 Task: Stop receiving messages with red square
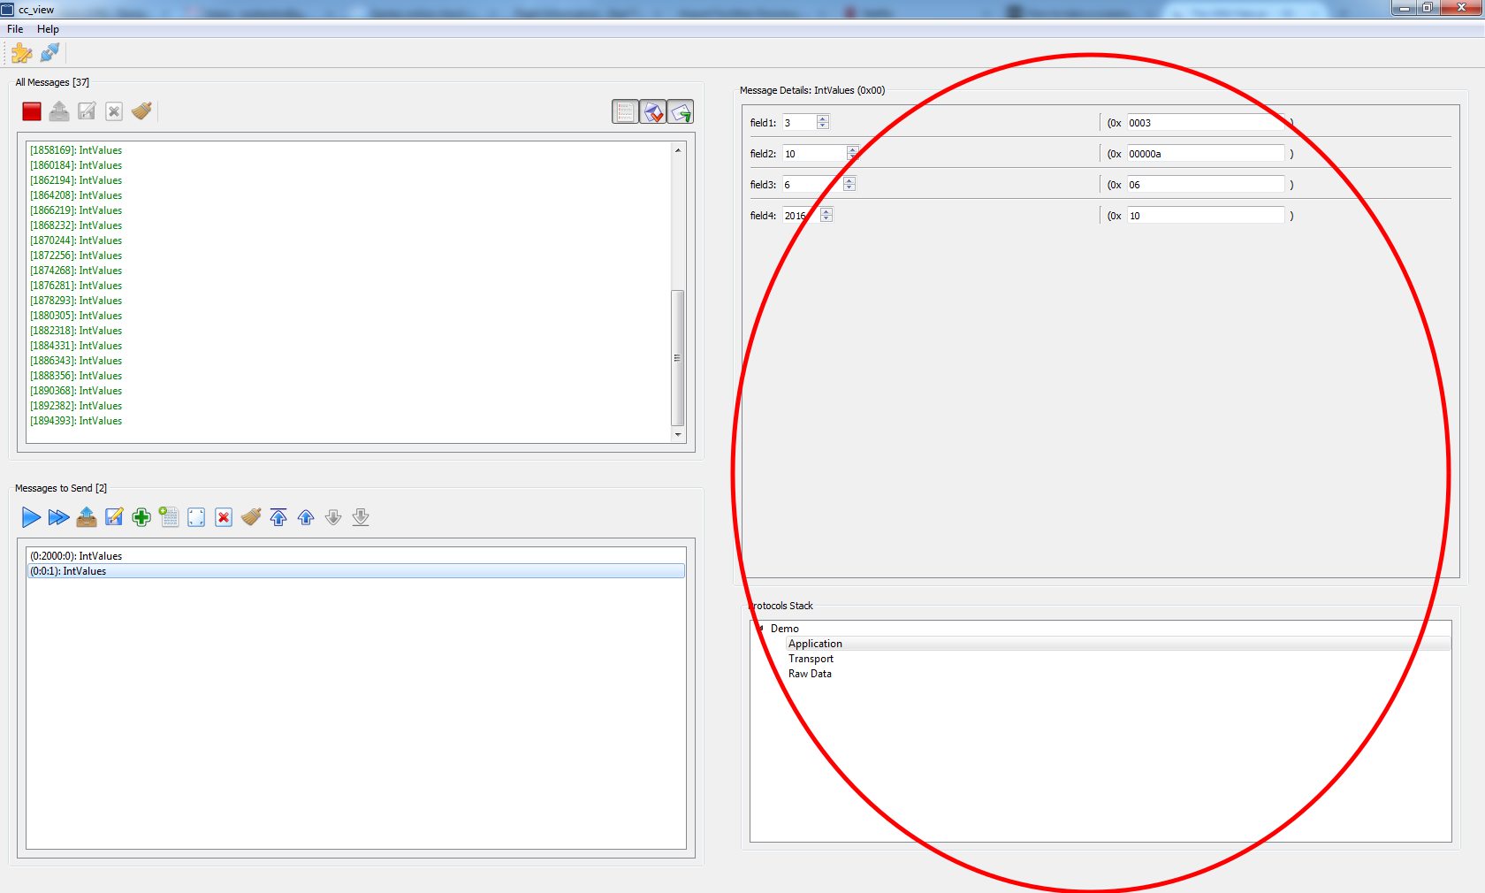click(x=32, y=111)
